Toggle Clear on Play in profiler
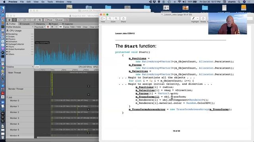The height and width of the screenshot is (142, 254). tap(94, 27)
